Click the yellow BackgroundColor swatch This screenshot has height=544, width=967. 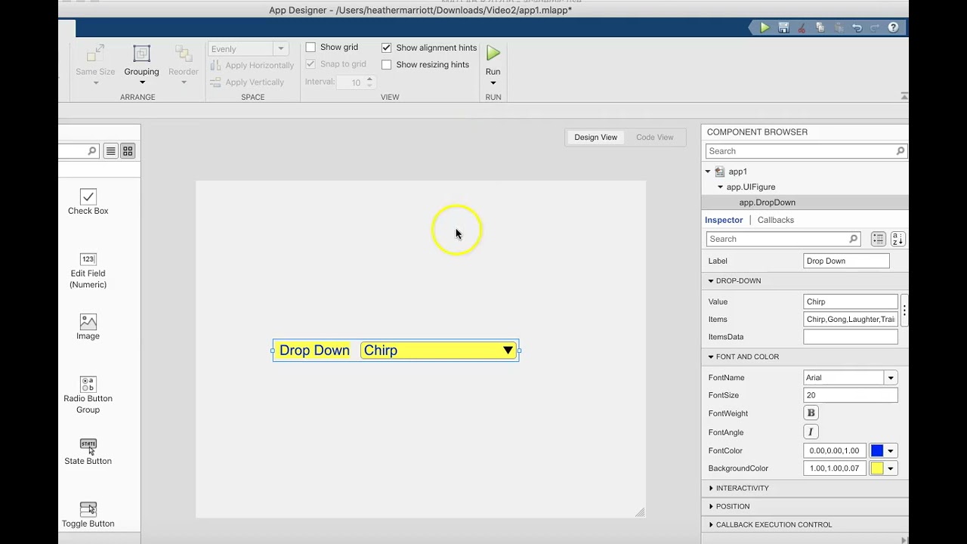pyautogui.click(x=877, y=468)
